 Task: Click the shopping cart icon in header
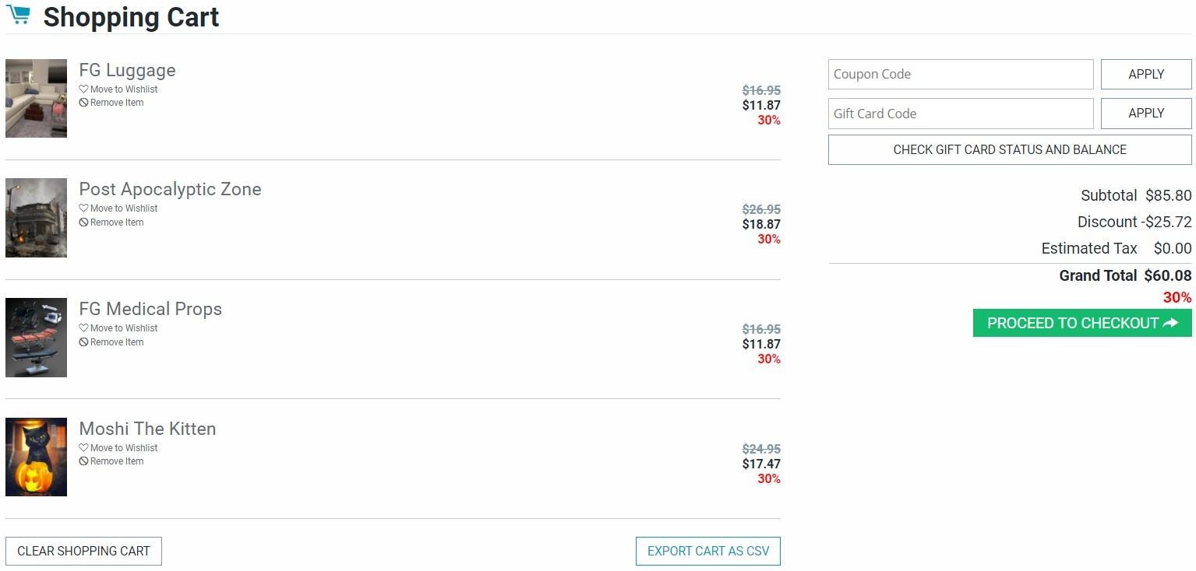pyautogui.click(x=18, y=15)
